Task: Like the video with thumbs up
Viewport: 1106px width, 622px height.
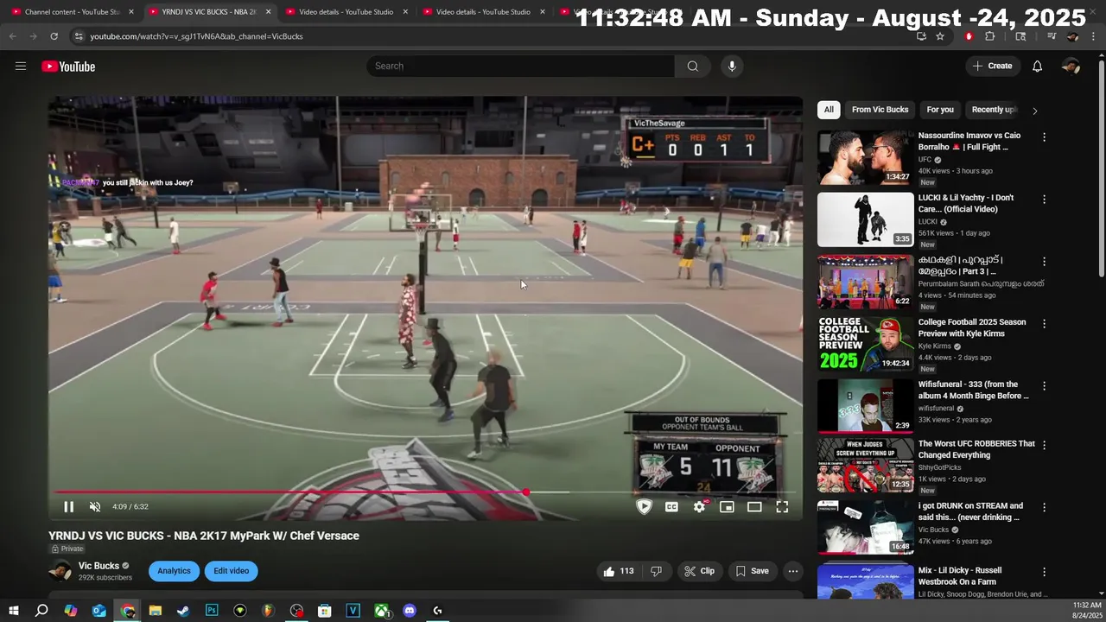Action: point(619,571)
